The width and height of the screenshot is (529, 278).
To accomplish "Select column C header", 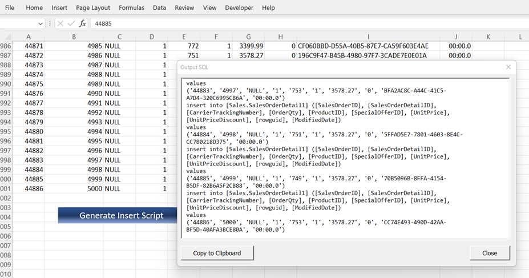I will click(x=119, y=37).
